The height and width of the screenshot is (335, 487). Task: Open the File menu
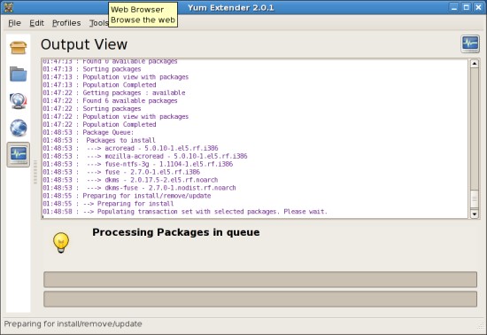[x=14, y=23]
